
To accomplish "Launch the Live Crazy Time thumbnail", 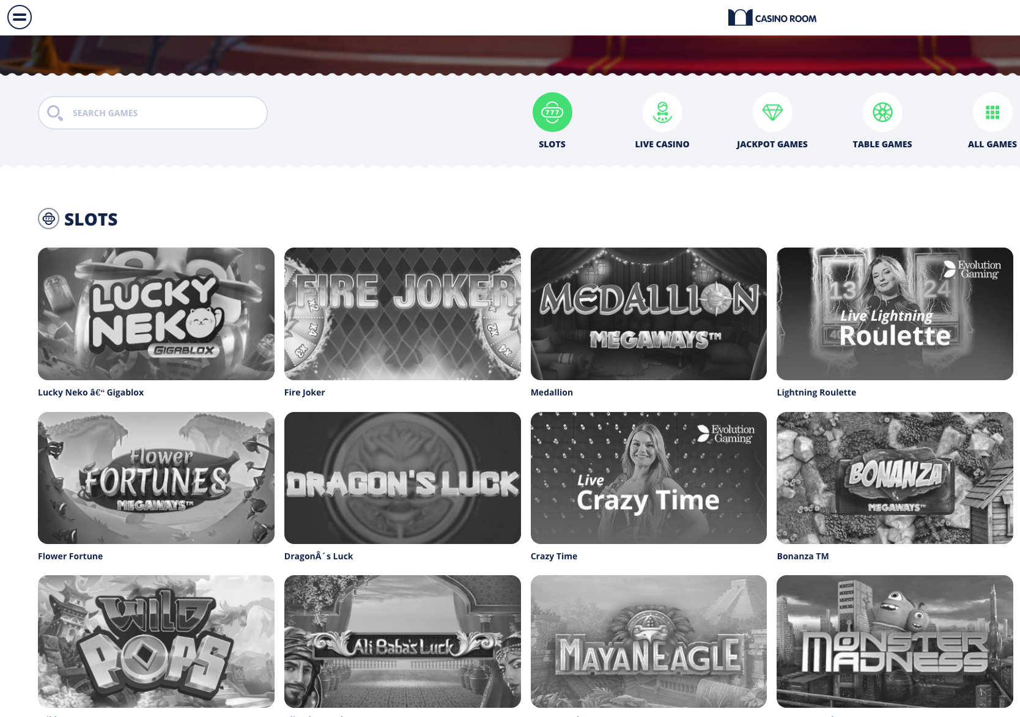I will (649, 478).
